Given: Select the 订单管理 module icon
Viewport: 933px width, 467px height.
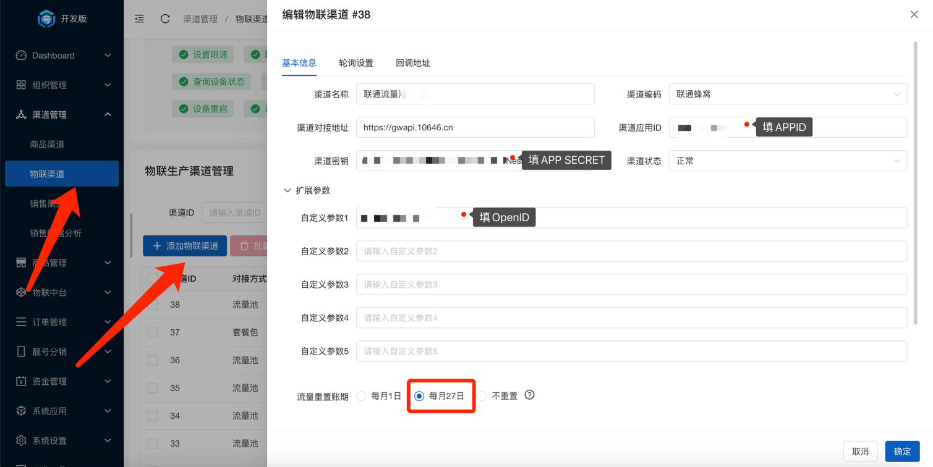Looking at the screenshot, I should point(20,321).
